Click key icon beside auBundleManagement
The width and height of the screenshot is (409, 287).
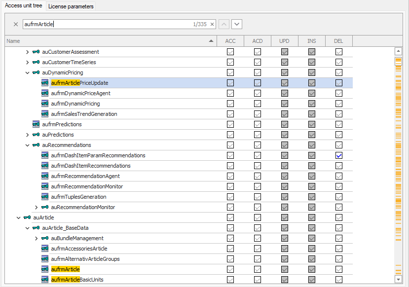click(45, 238)
